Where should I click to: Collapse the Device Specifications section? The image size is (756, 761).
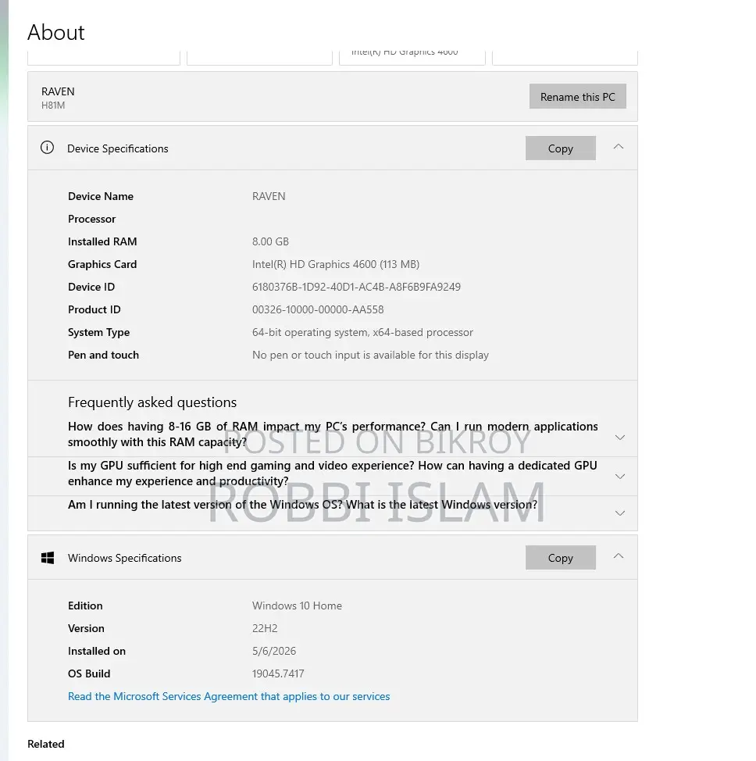click(619, 147)
